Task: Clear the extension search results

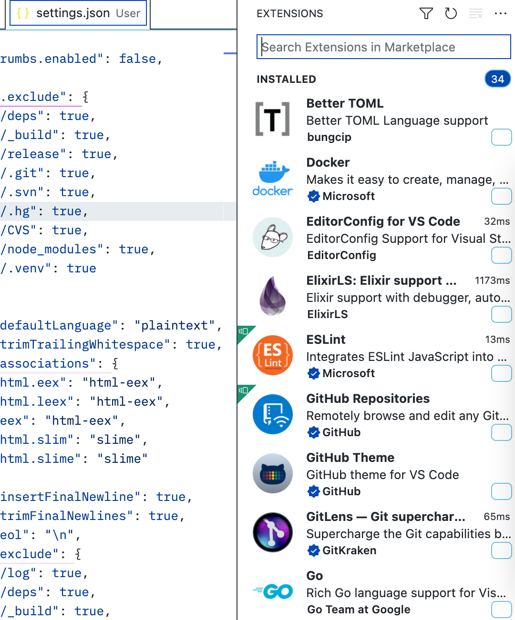Action: [x=475, y=14]
